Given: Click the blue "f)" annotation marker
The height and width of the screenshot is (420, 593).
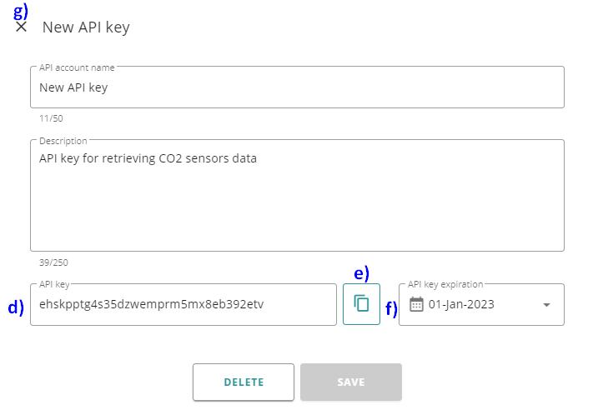Looking at the screenshot, I should [x=391, y=309].
